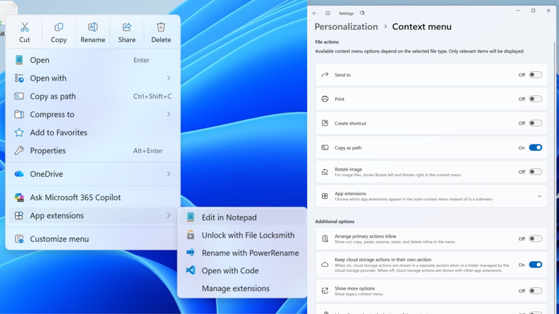559x314 pixels.
Task: Toggle Arrange primary actions inline
Action: [x=535, y=239]
